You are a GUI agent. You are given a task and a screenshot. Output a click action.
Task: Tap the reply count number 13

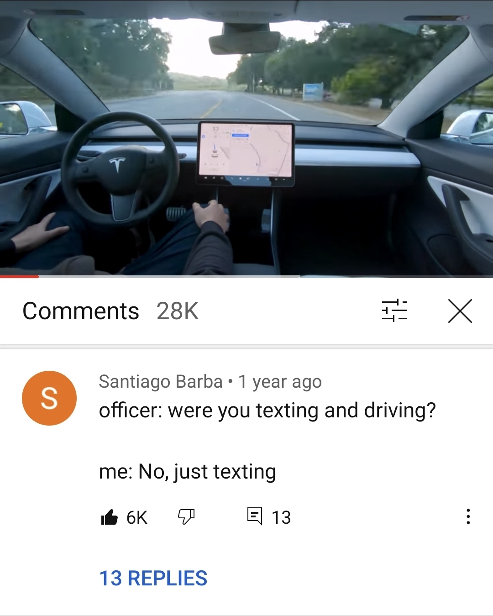pyautogui.click(x=281, y=517)
